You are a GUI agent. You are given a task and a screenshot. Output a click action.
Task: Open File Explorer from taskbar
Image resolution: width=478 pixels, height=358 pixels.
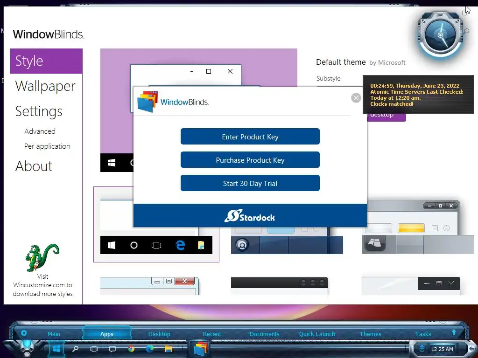click(x=168, y=349)
